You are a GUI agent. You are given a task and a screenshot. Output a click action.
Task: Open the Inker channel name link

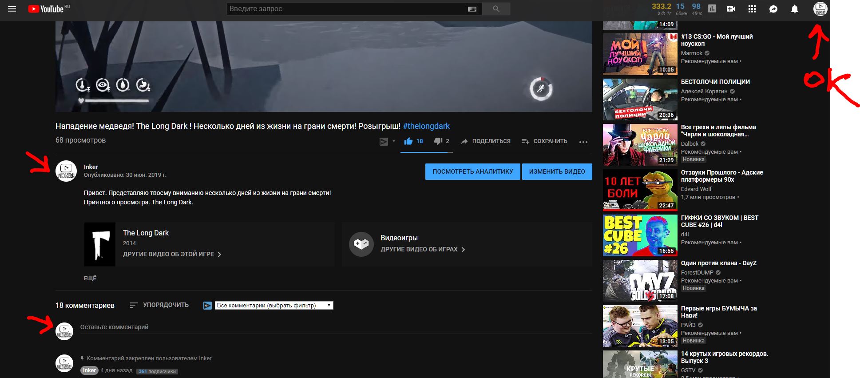pyautogui.click(x=91, y=167)
